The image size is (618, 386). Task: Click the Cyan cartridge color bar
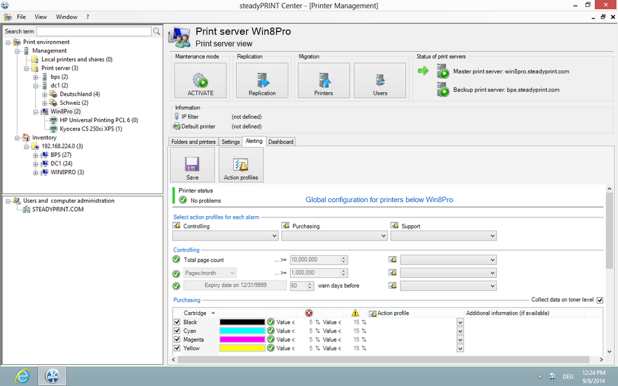point(242,331)
